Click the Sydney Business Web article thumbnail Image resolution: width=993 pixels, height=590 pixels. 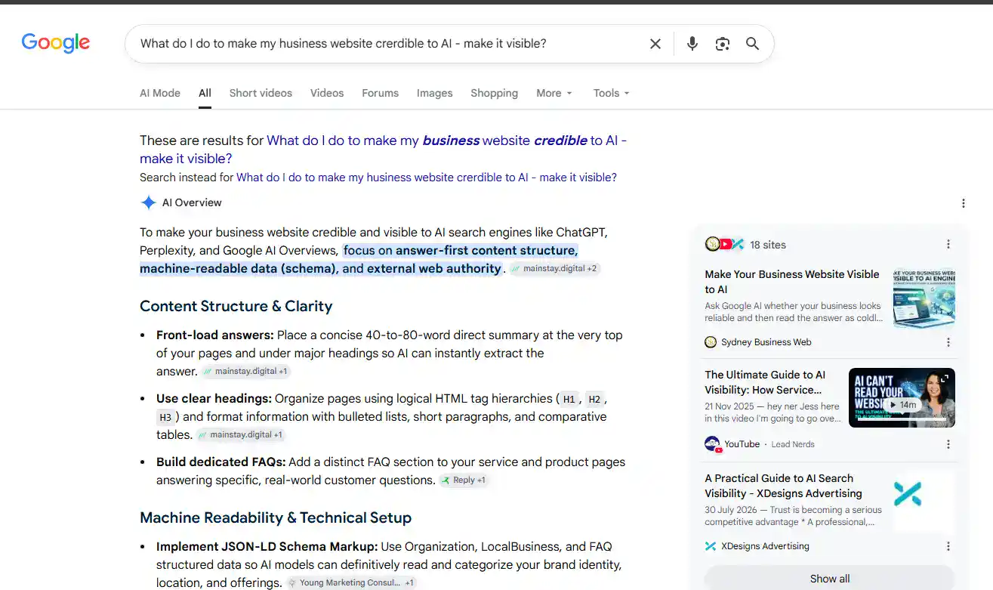click(924, 298)
